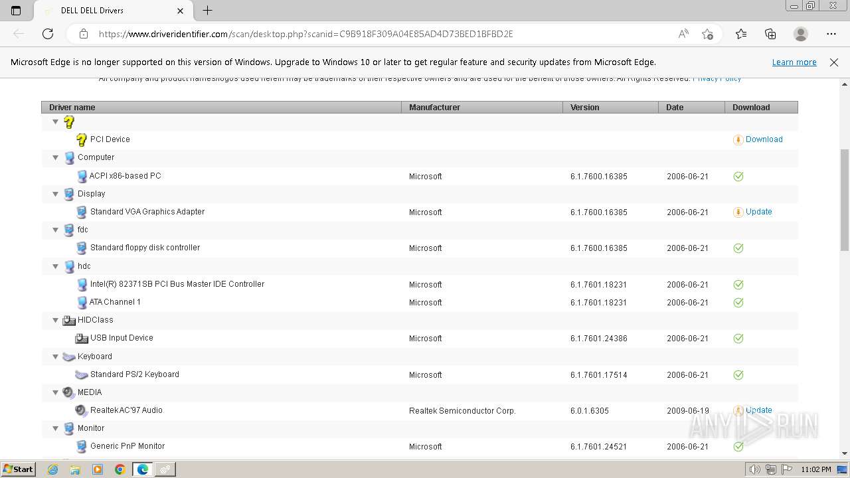Open Windows Explorer from taskbar
Viewport: 850px width, 478px height.
coord(75,469)
